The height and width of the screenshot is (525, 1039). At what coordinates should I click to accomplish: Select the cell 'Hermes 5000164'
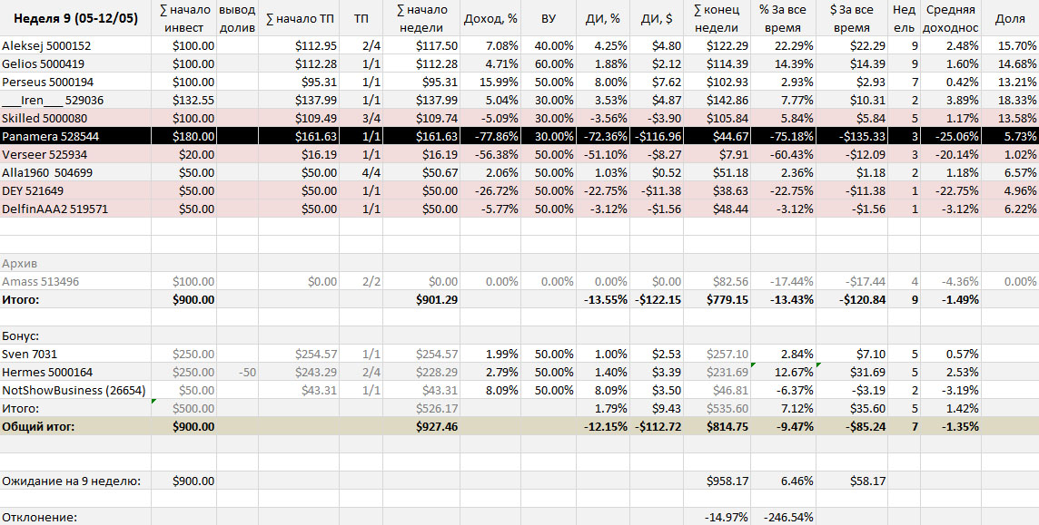(75, 372)
